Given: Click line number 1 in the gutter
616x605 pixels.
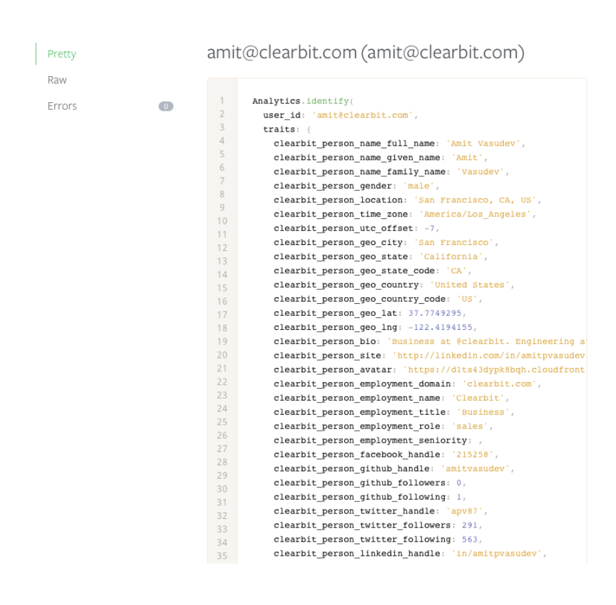Looking at the screenshot, I should (x=222, y=101).
